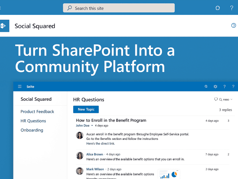The height and width of the screenshot is (179, 238).
Task: Open help question mark in top bar
Action: pos(232,8)
